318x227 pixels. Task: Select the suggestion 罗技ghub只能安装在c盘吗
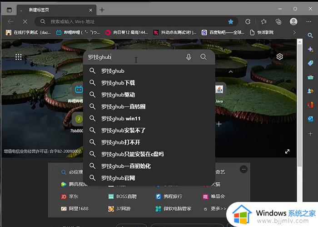(x=149, y=154)
